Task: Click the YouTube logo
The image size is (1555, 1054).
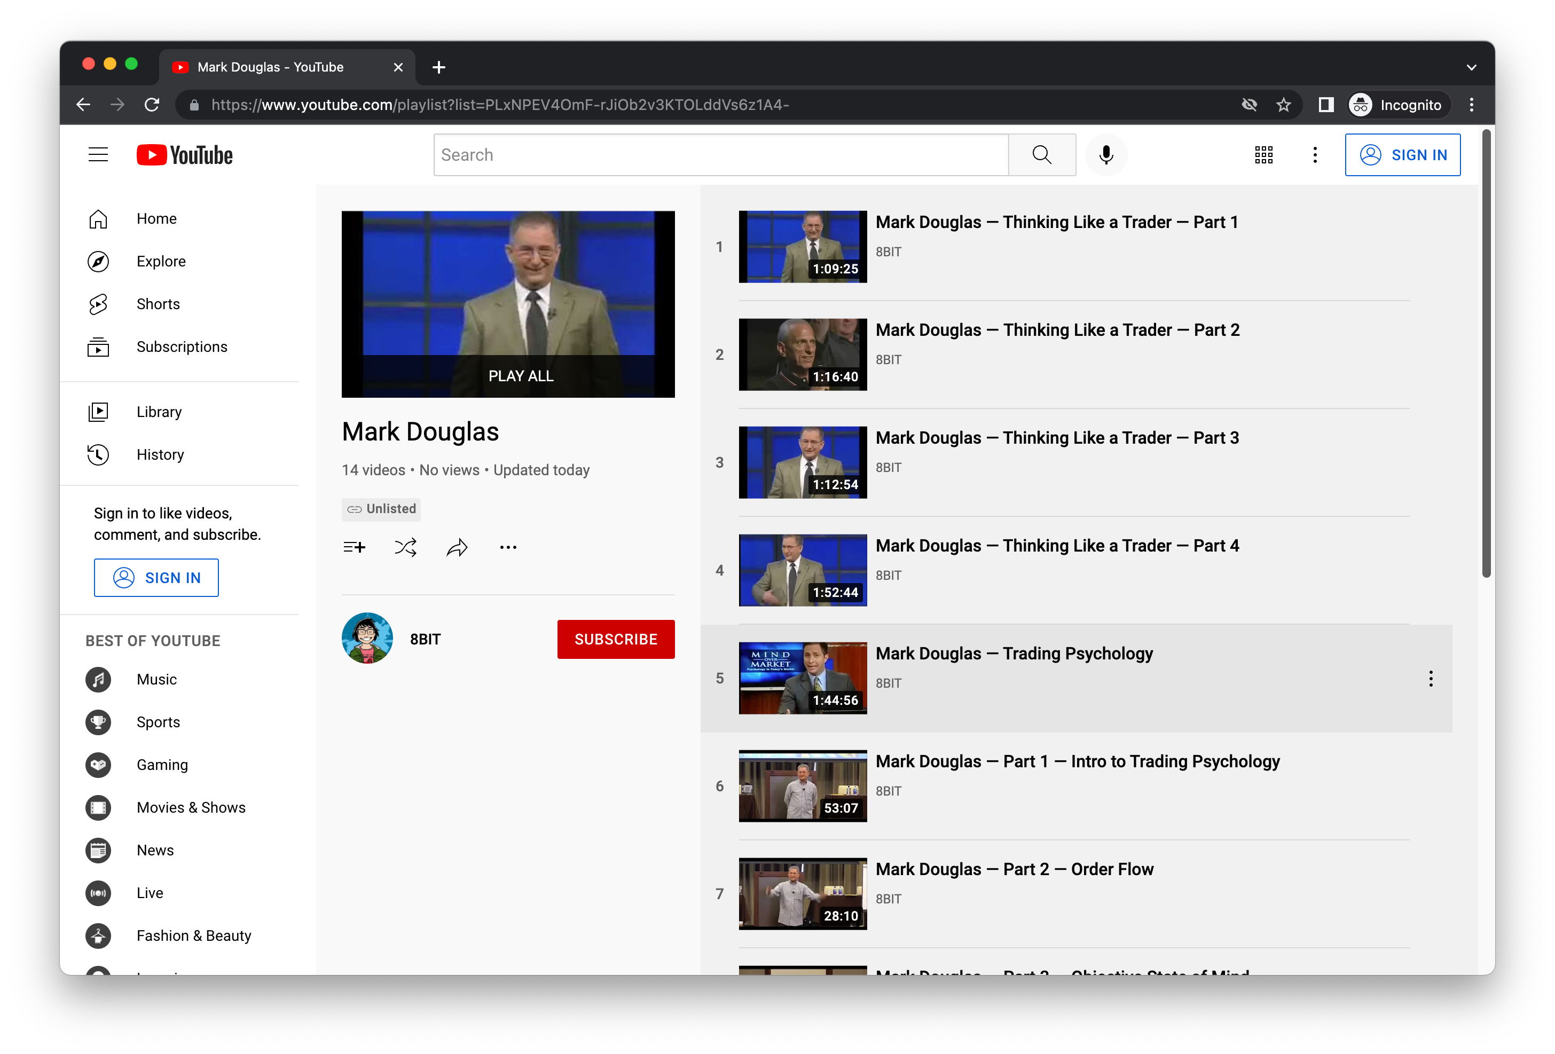Action: pos(185,155)
